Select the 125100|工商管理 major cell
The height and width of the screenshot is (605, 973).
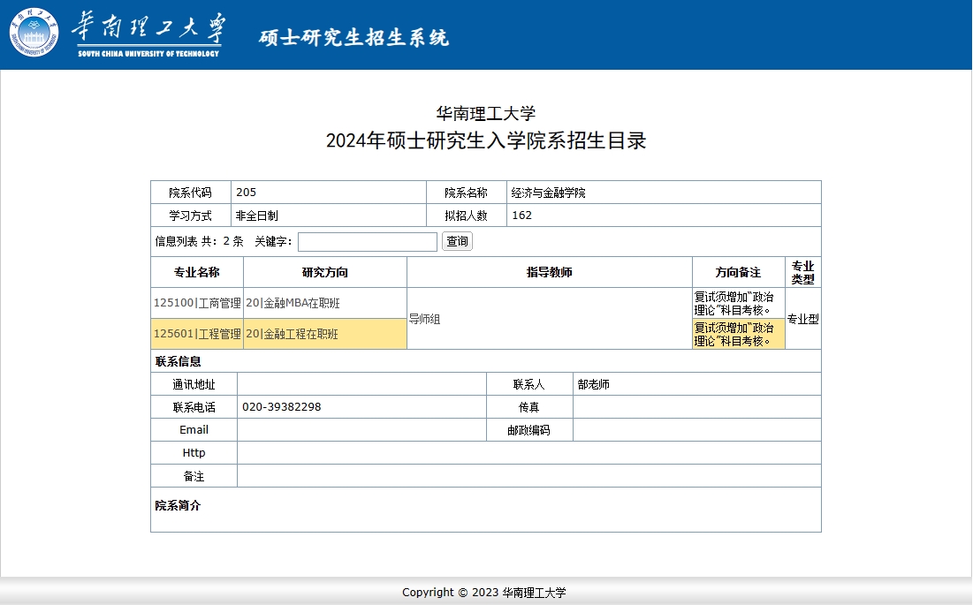pyautogui.click(x=197, y=303)
